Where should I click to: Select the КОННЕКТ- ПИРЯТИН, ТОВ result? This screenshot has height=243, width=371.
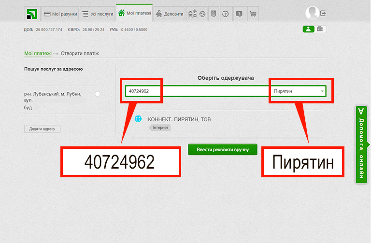179,119
